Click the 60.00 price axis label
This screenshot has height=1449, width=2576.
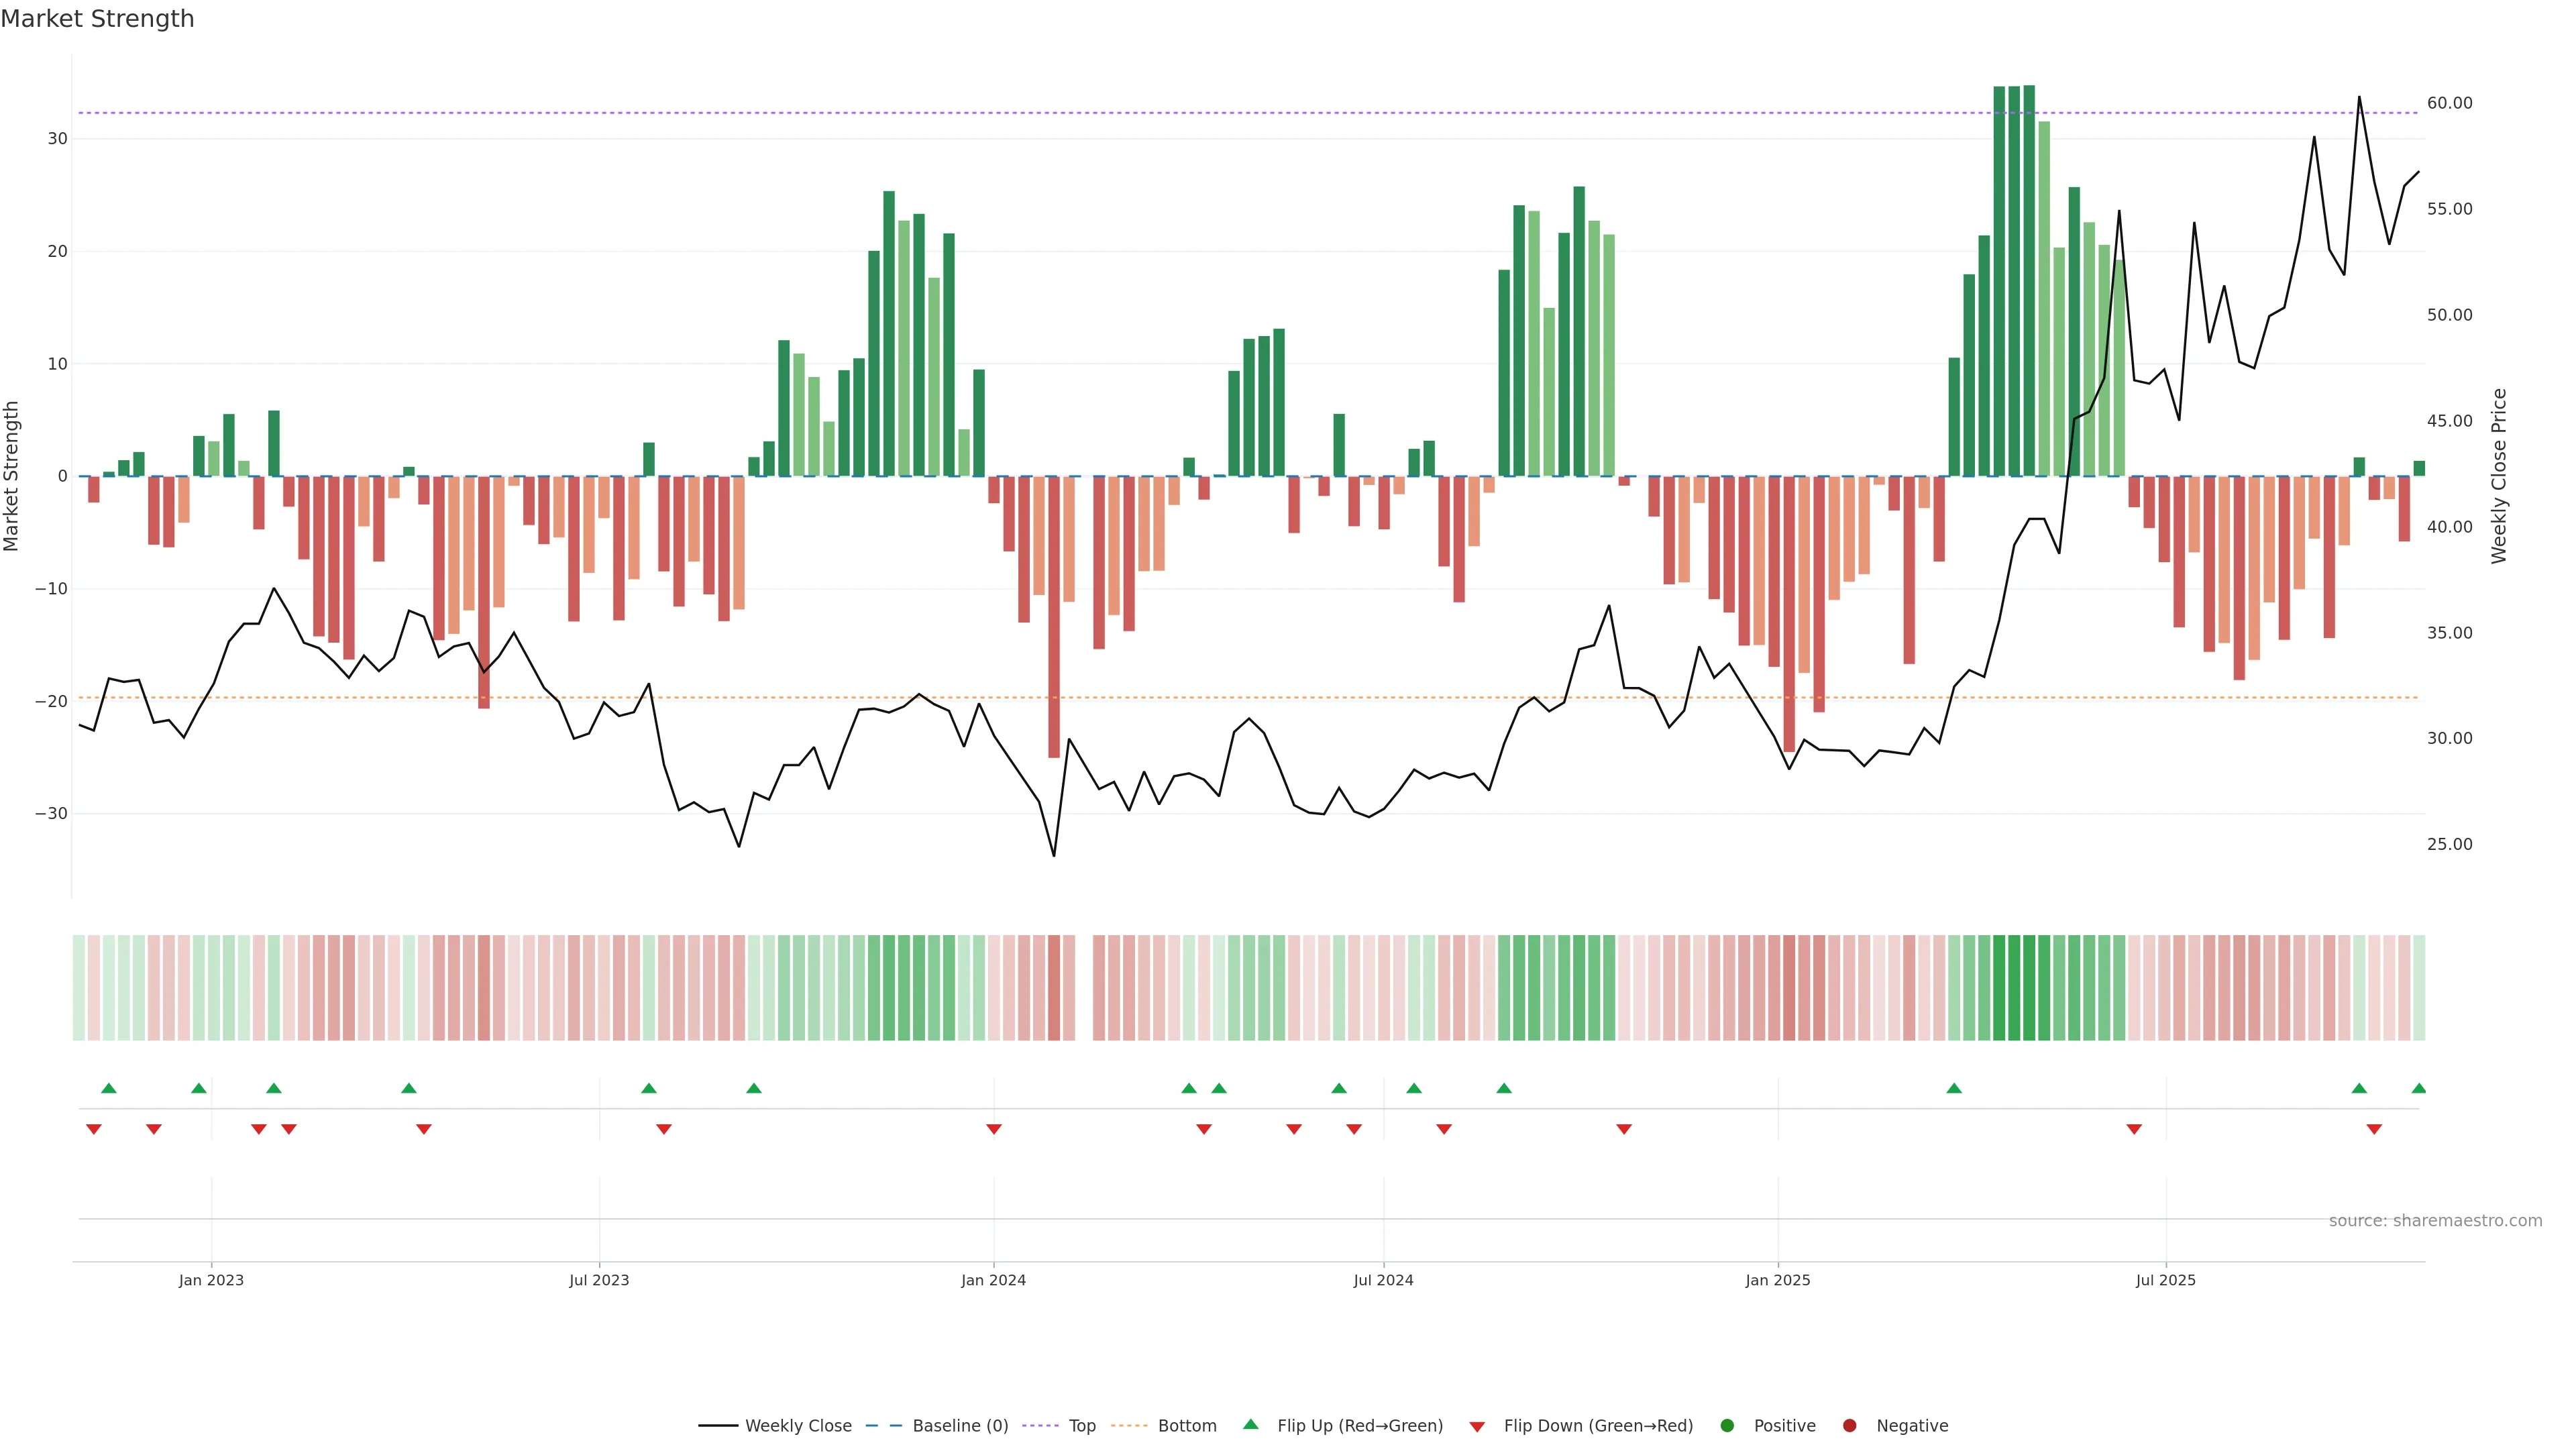tap(2449, 103)
